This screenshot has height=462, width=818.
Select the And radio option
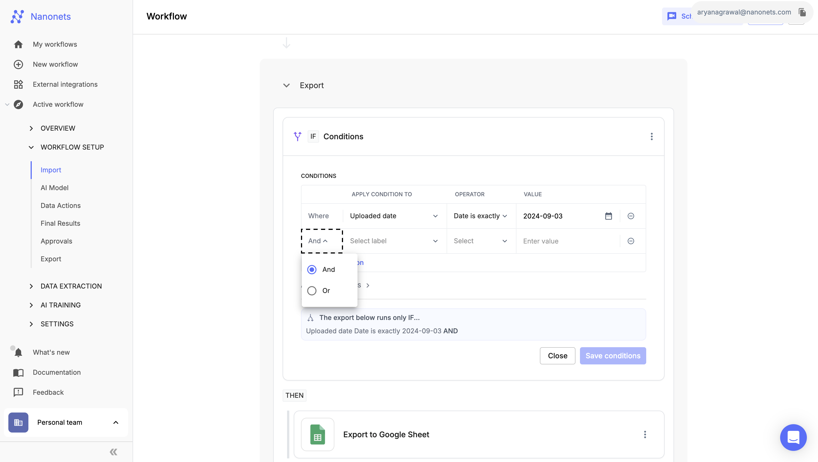pos(312,270)
